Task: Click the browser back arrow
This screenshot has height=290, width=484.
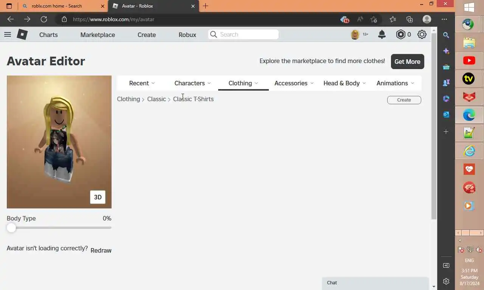Action: [x=11, y=19]
